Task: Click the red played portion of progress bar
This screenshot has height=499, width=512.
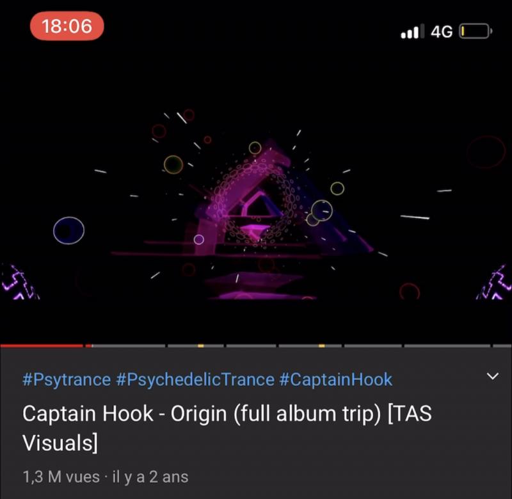Action: pyautogui.click(x=42, y=345)
